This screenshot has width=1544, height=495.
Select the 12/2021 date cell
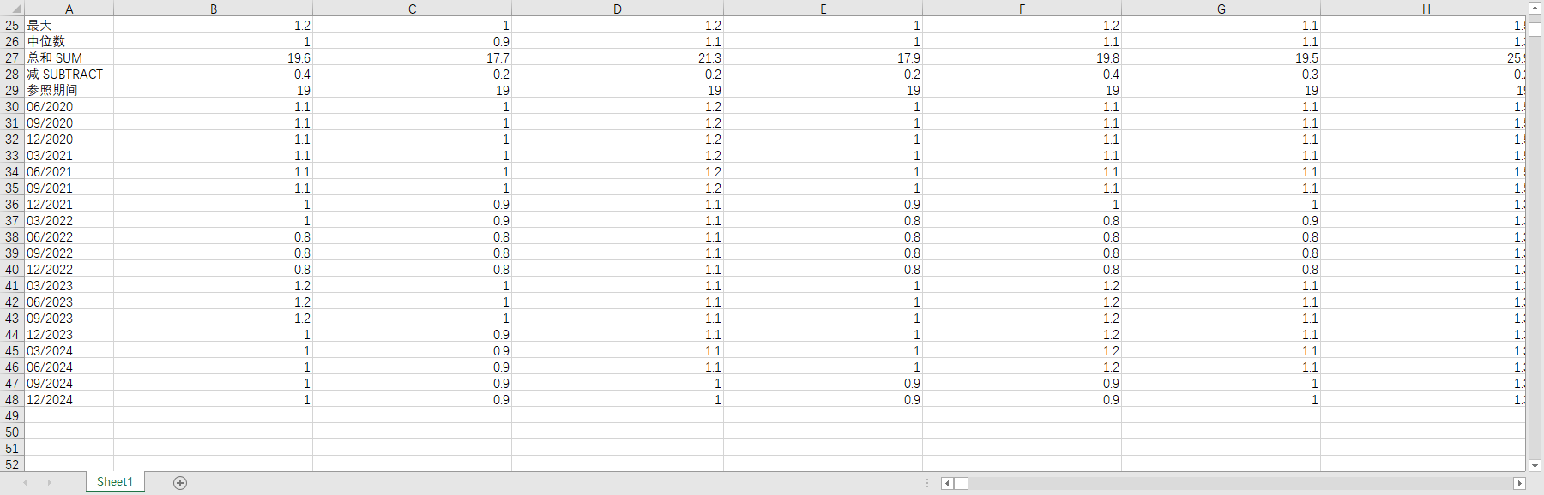(69, 205)
